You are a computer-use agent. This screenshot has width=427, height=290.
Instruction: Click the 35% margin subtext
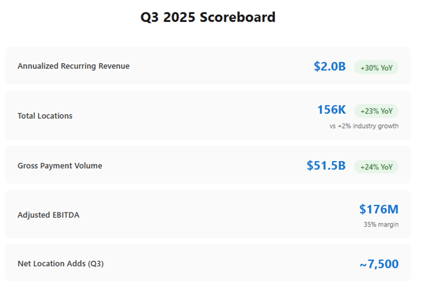tap(381, 225)
